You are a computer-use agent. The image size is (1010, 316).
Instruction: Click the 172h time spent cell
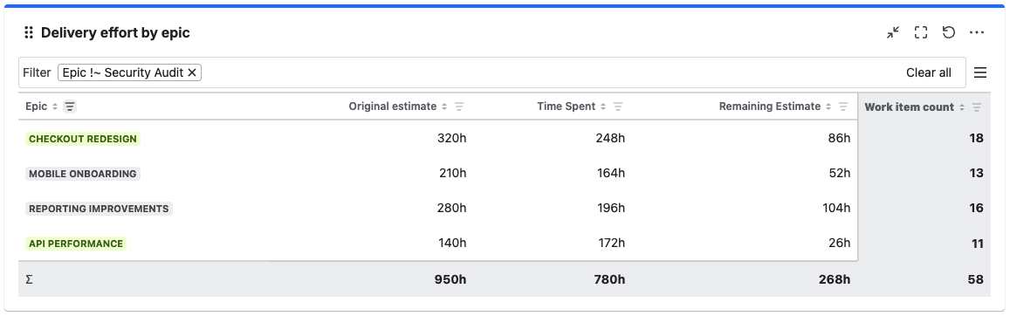click(x=610, y=243)
